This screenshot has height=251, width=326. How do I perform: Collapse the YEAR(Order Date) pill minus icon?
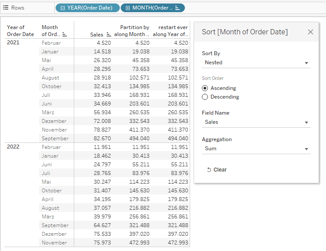pyautogui.click(x=63, y=8)
